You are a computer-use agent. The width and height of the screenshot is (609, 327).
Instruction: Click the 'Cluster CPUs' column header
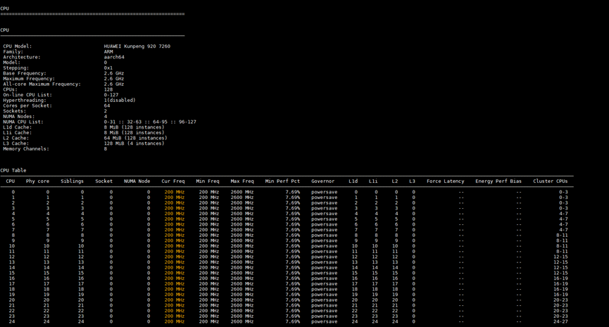550,181
